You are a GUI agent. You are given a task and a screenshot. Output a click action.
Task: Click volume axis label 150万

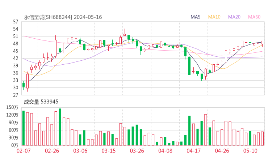[x=12, y=107]
